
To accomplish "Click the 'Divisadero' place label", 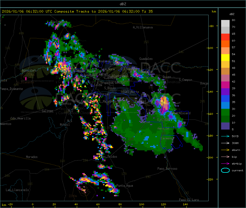I will click(x=59, y=22).
